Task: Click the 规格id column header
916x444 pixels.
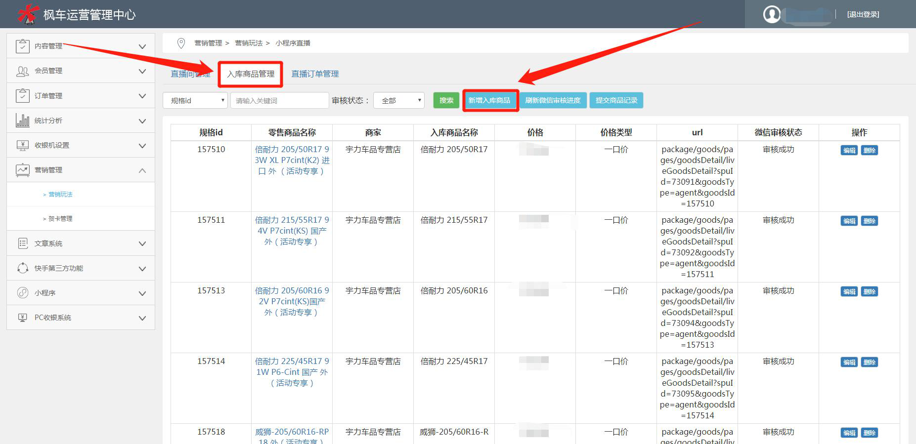Action: pos(211,132)
